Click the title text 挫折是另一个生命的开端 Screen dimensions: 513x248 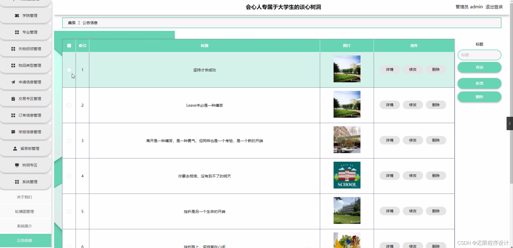click(x=204, y=211)
